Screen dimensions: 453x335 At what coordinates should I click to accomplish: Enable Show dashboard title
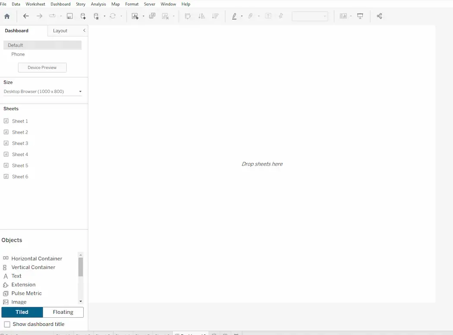pos(7,324)
